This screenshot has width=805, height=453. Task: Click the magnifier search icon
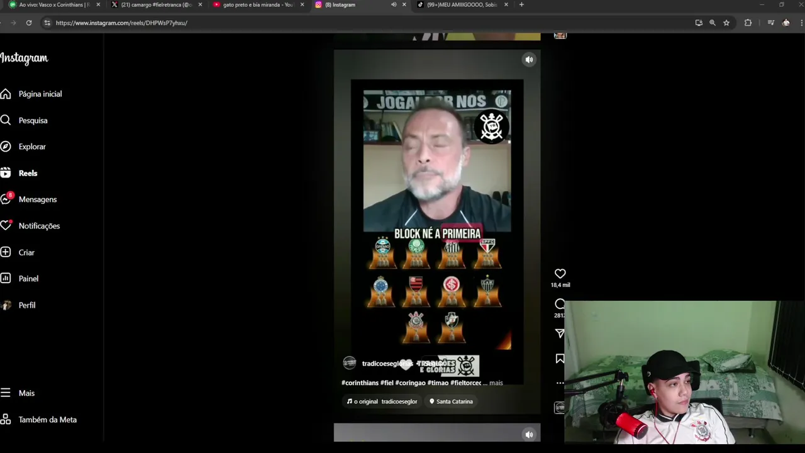(x=6, y=120)
